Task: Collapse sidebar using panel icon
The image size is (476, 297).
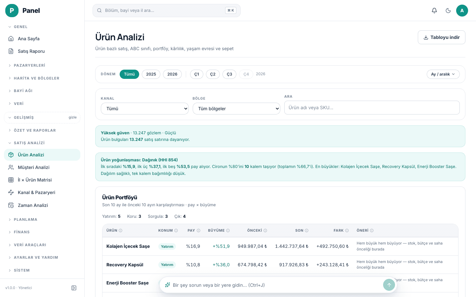Action: tap(74, 288)
